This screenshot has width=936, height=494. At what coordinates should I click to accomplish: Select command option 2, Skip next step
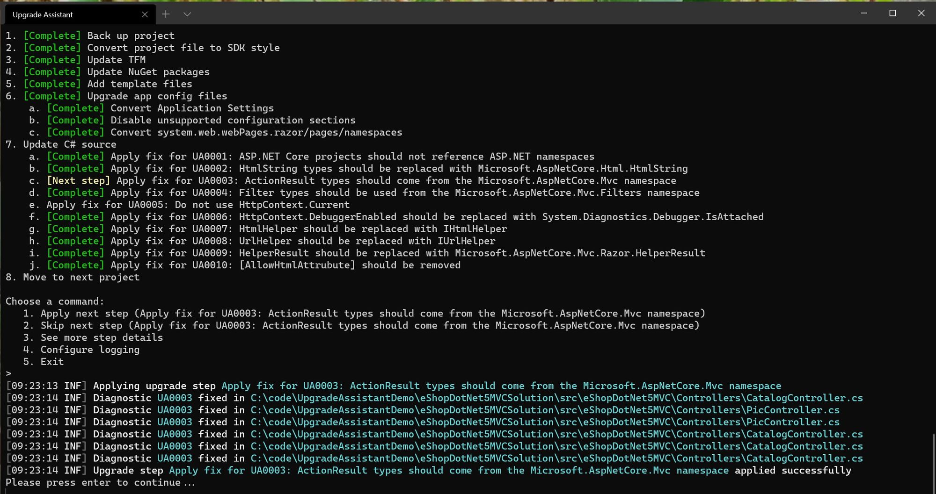[x=360, y=325]
